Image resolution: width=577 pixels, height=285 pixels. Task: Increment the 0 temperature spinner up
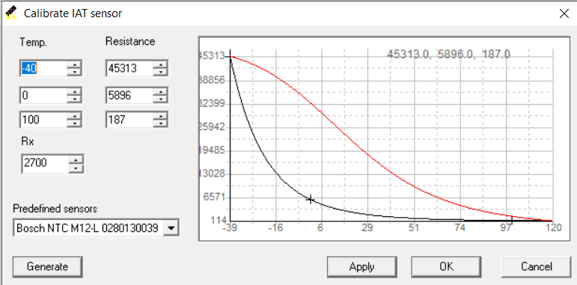point(74,91)
